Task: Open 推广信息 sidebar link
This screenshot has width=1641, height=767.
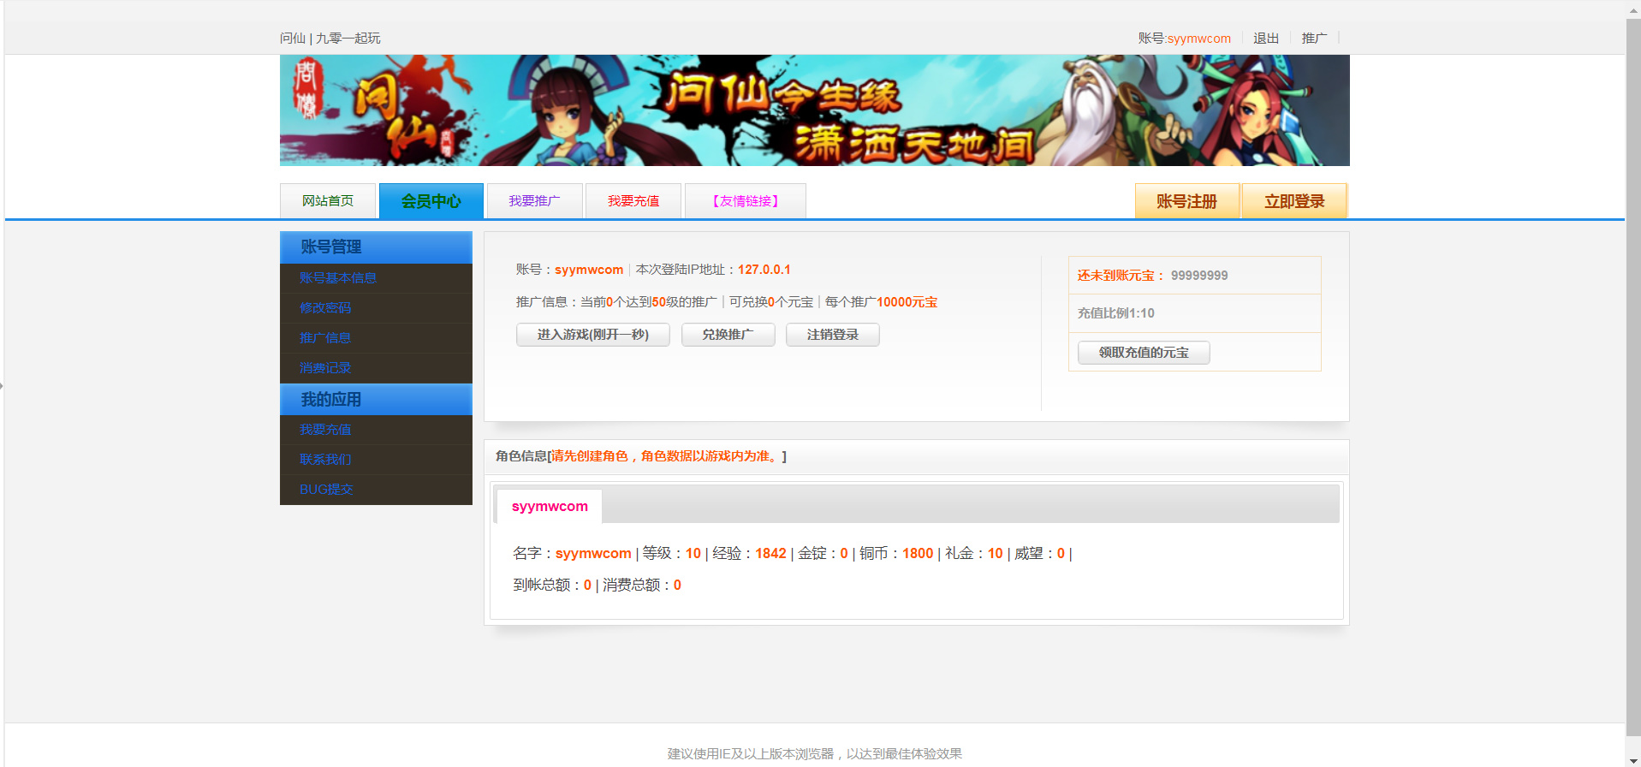Action: (x=325, y=338)
